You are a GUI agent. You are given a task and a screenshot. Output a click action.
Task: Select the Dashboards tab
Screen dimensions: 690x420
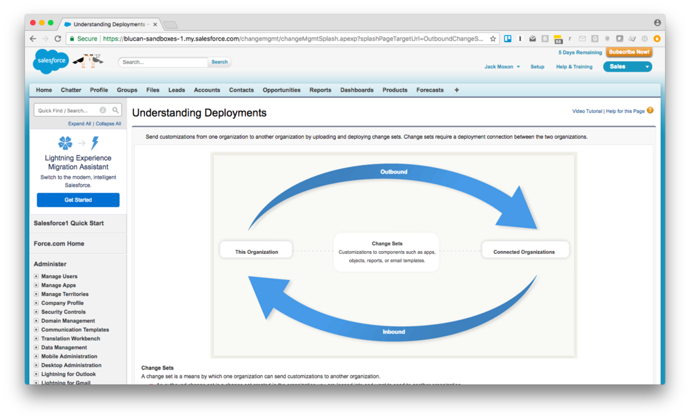coord(357,90)
